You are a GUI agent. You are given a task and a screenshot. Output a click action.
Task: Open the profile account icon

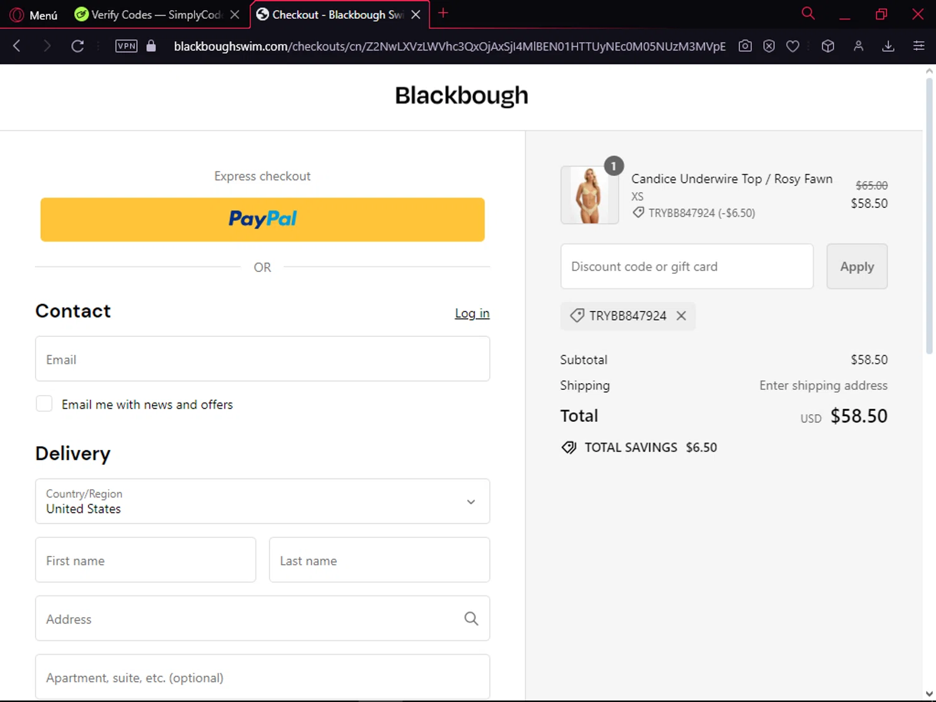[x=859, y=46]
